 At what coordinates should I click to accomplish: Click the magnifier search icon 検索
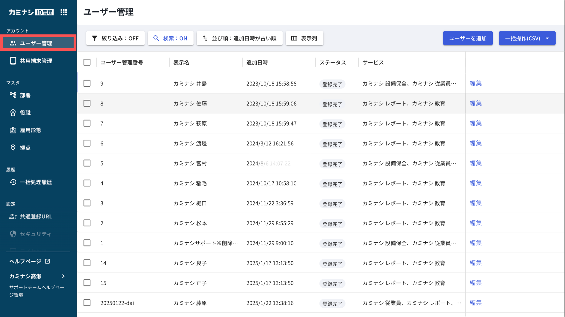tap(156, 38)
